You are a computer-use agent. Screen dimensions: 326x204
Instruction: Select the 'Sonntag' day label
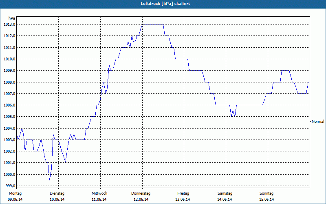tap(267, 193)
